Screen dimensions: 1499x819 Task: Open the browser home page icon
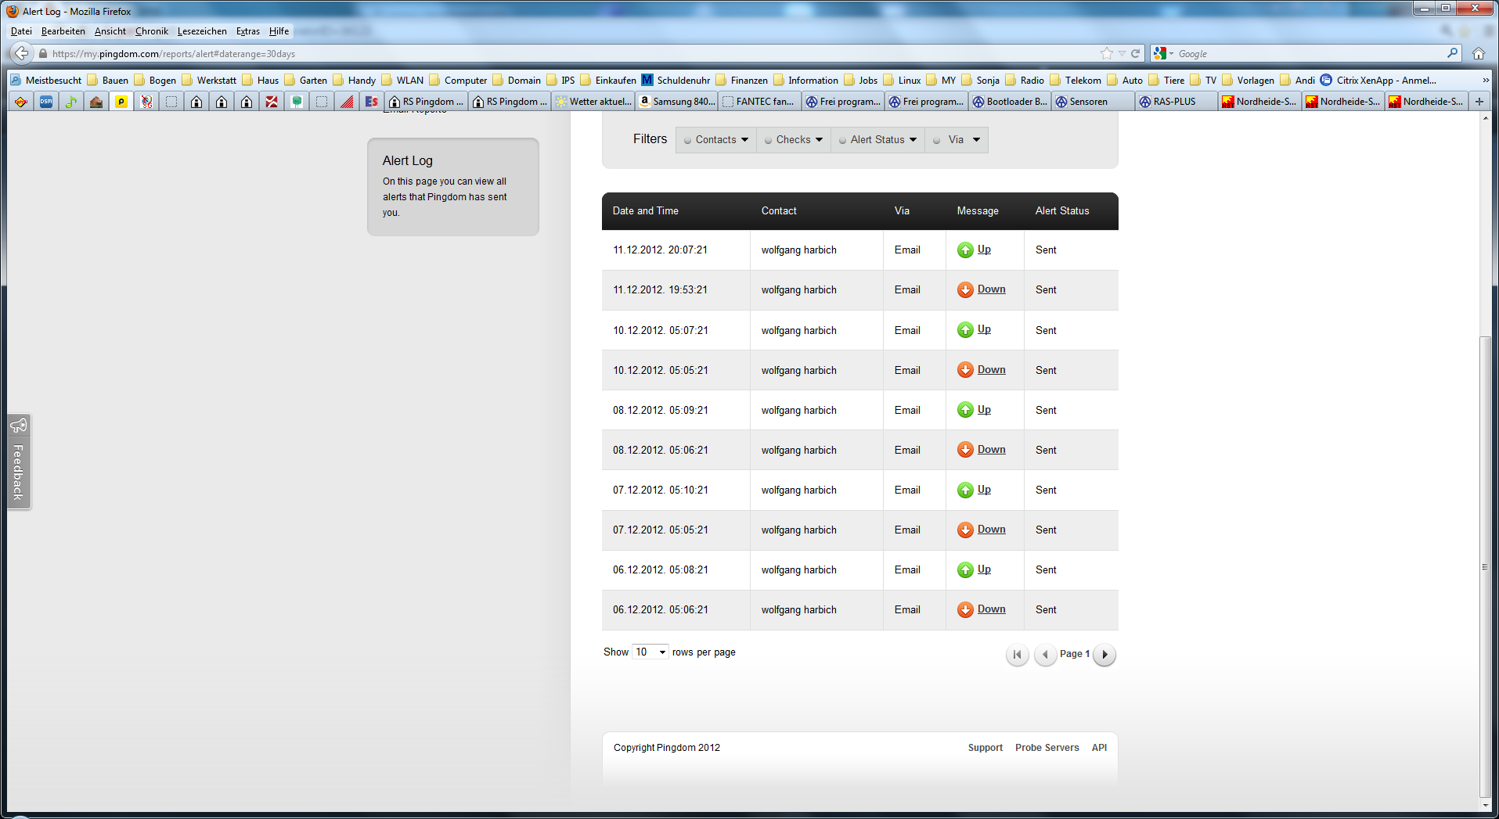pyautogui.click(x=1478, y=53)
